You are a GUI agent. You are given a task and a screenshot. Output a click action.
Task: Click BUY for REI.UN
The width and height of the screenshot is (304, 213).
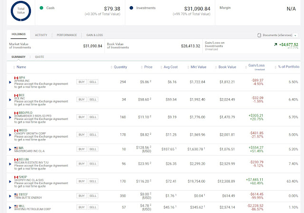82,164
